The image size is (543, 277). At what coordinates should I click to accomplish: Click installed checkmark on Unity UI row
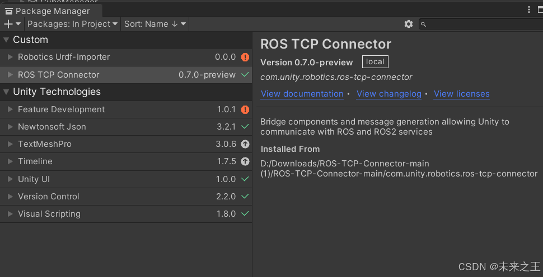tap(245, 179)
